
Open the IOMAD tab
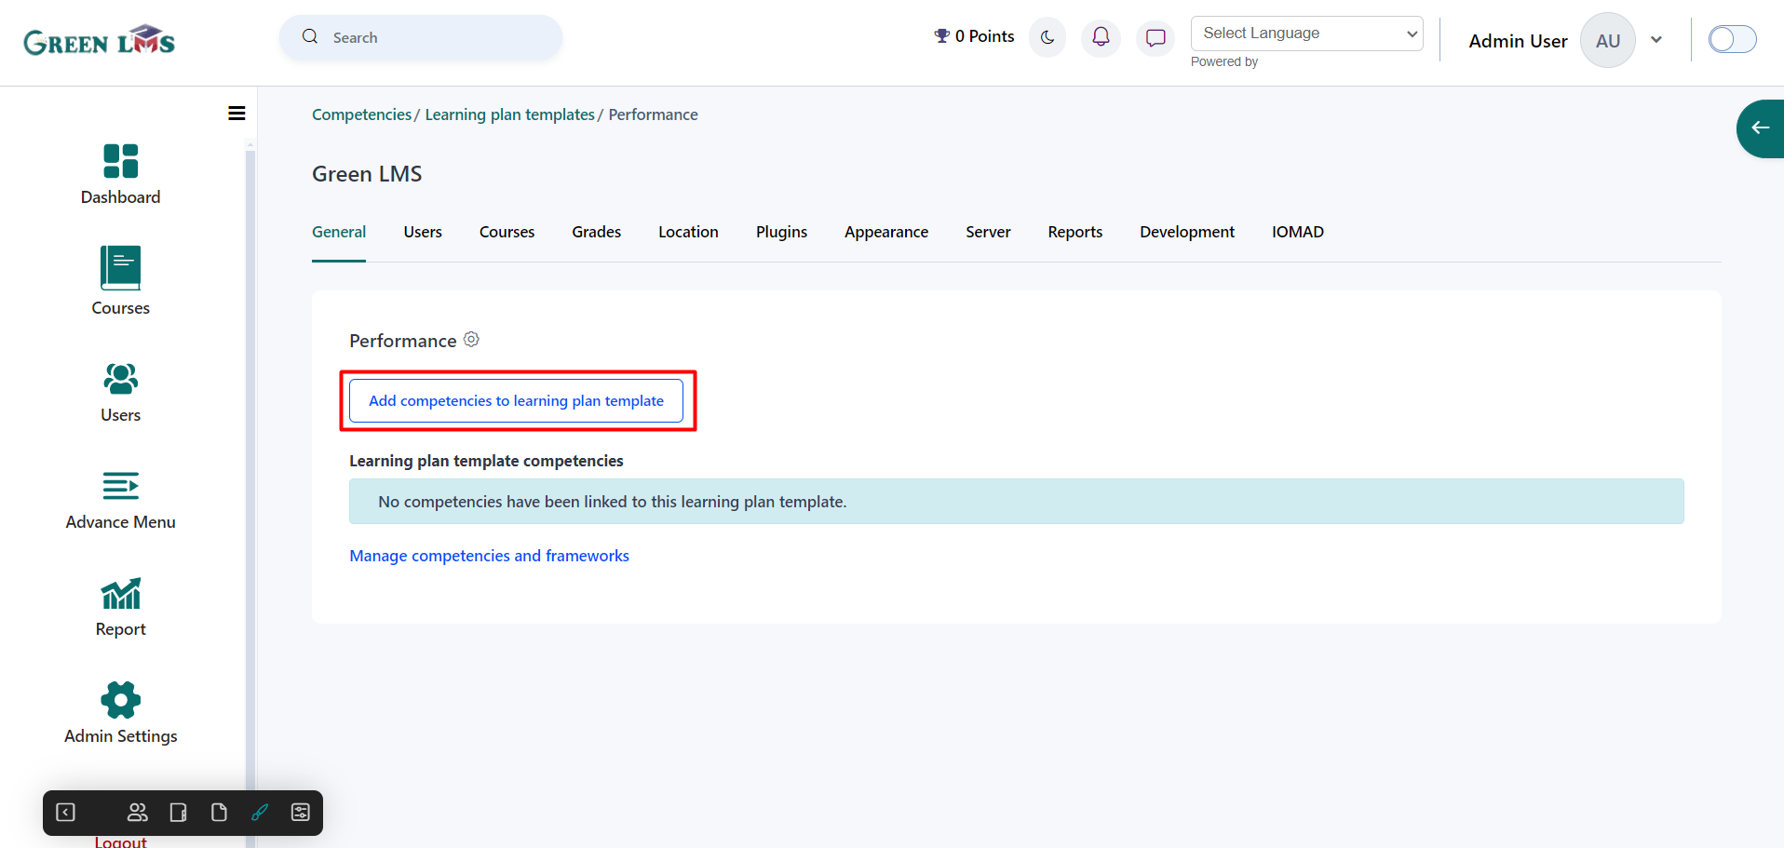click(x=1298, y=232)
